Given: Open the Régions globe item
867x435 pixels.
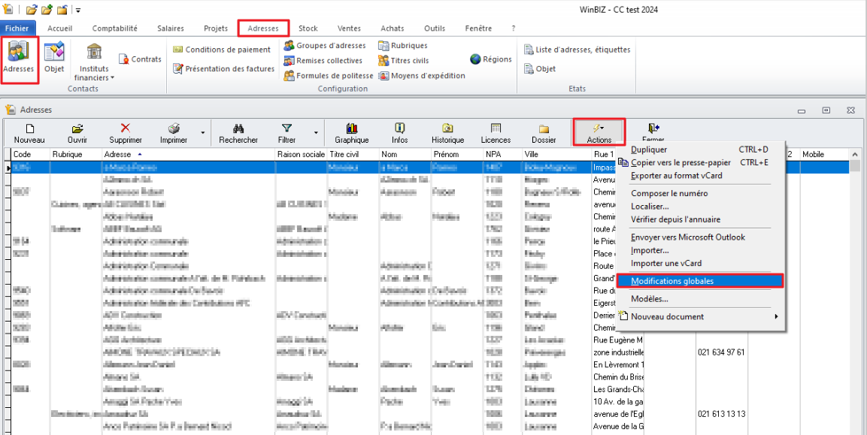Looking at the screenshot, I should 491,59.
